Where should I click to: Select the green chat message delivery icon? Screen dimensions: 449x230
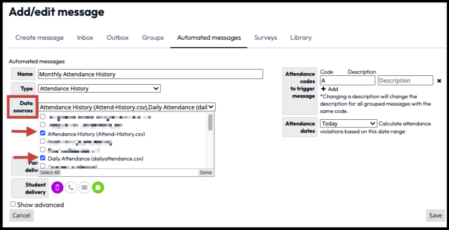(x=98, y=187)
